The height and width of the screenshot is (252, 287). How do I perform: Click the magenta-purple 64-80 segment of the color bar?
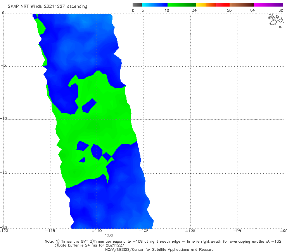[268, 5]
